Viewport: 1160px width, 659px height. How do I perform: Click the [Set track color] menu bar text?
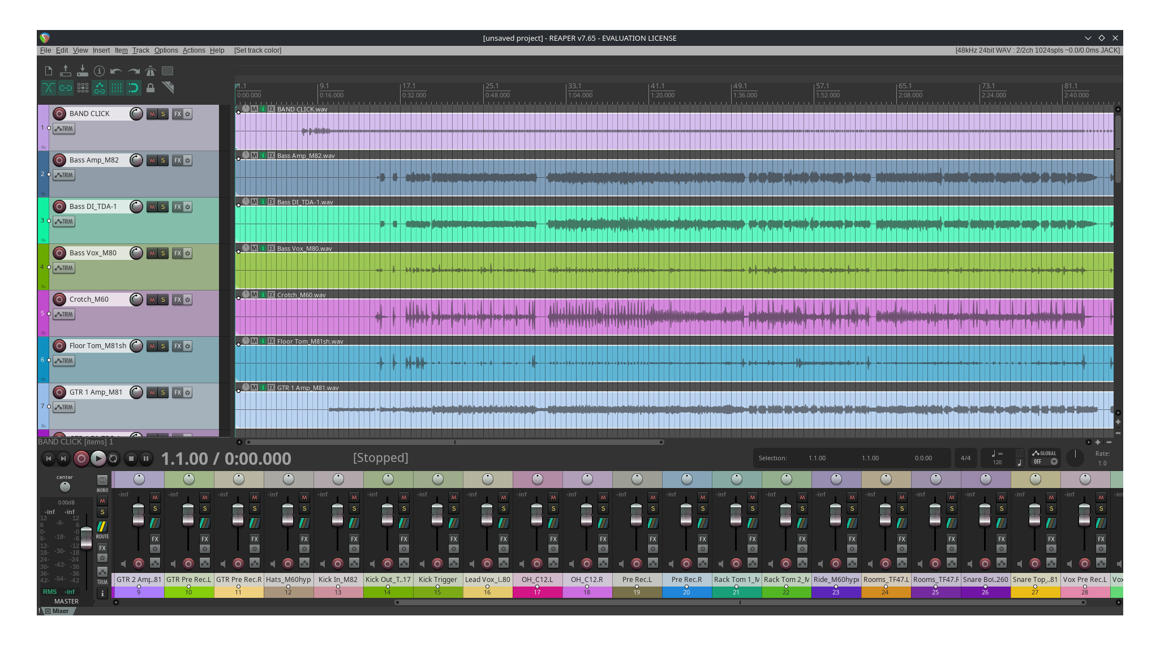[x=257, y=50]
